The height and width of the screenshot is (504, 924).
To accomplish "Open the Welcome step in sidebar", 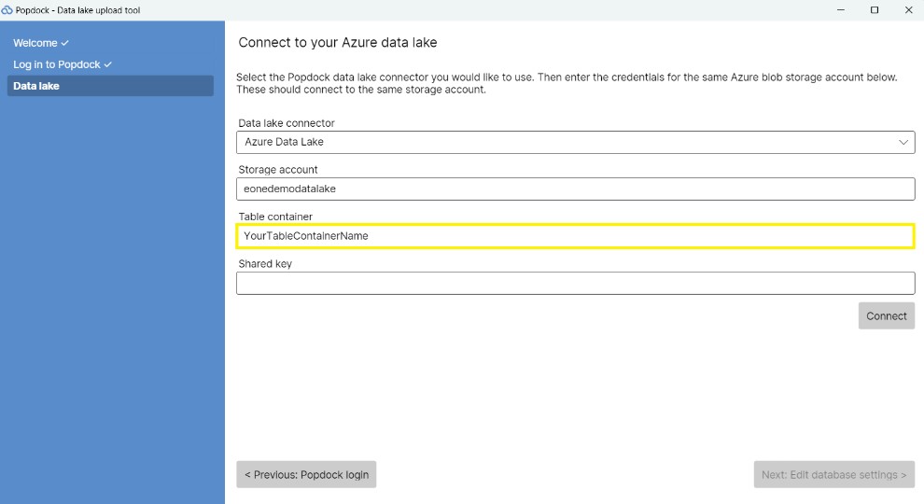I will 41,43.
